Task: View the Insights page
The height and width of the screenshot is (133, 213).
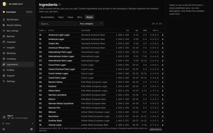Action: tap(18, 48)
